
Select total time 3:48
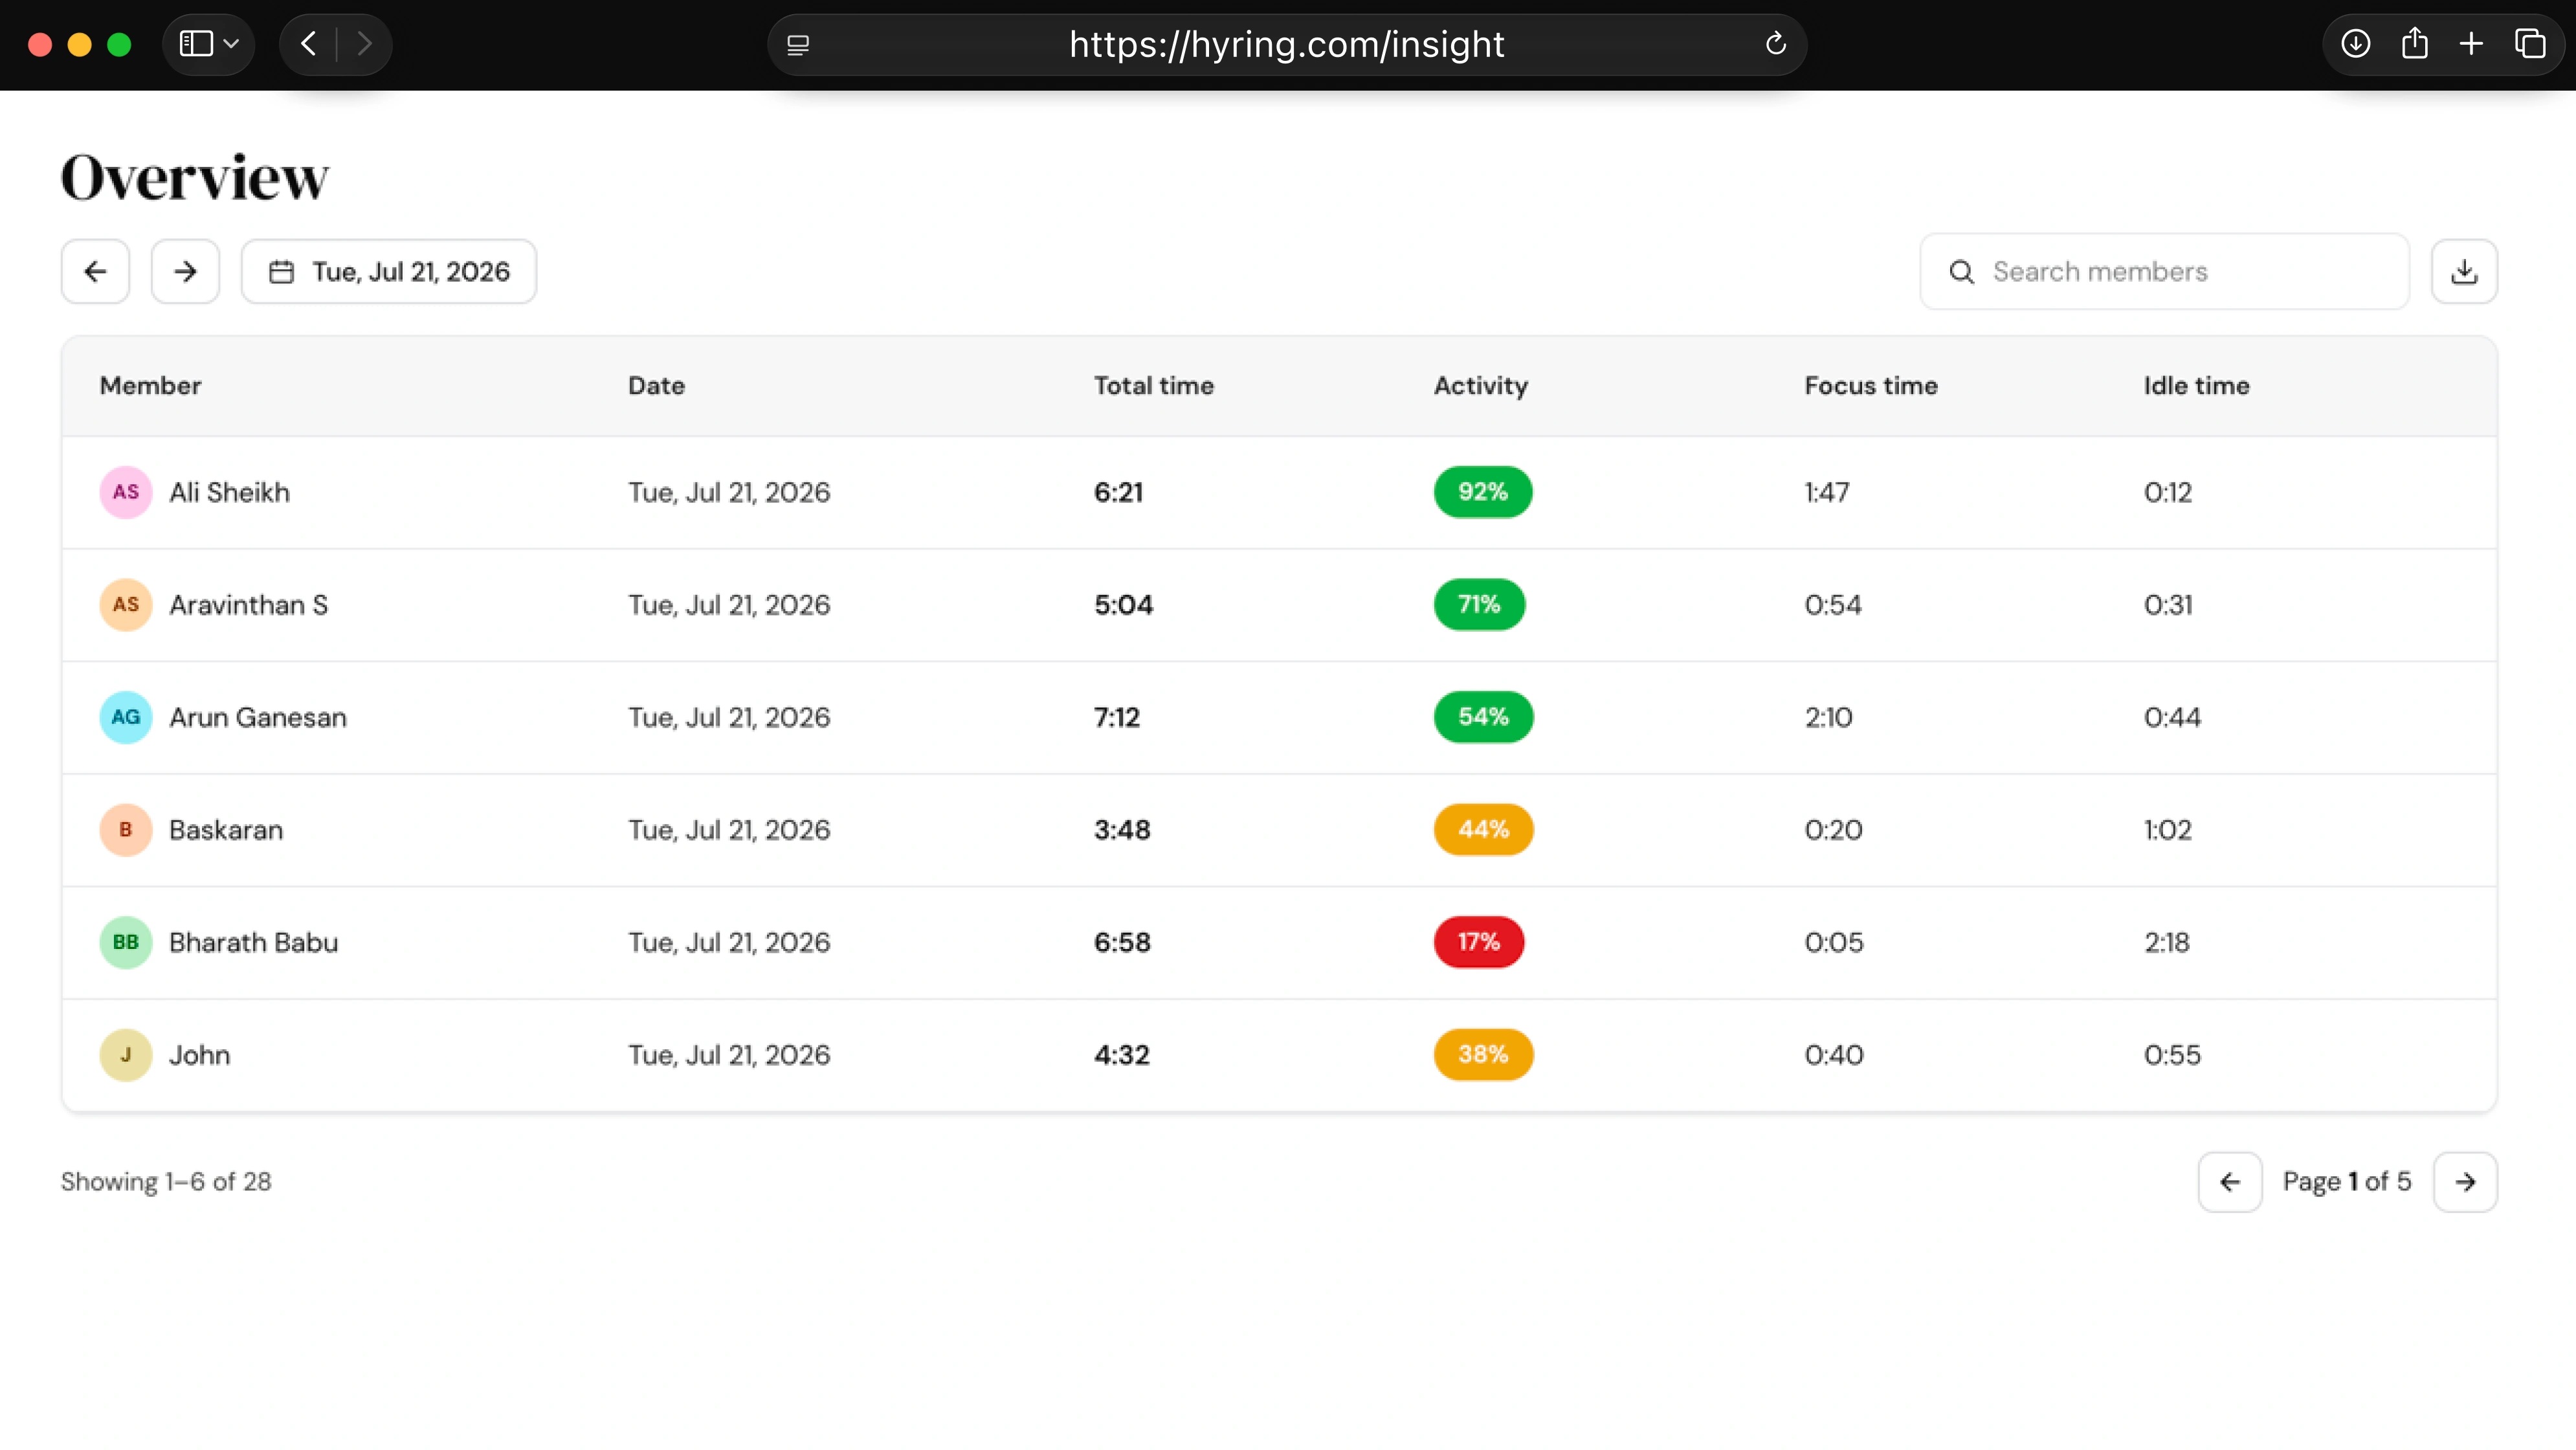[x=1122, y=830]
